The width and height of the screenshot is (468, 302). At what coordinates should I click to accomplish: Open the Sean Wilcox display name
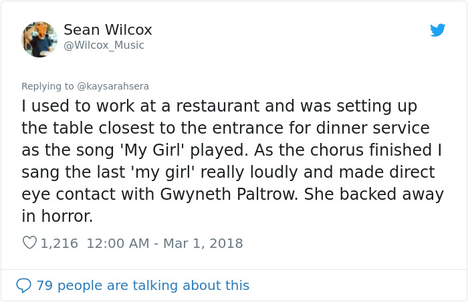coord(108,30)
